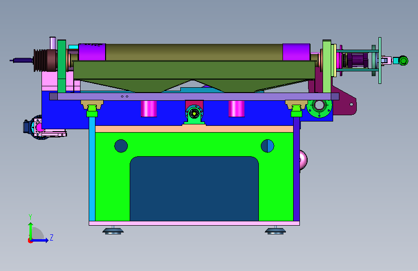Select the grooved belt pulley at left end
418x271 pixels.
click(x=40, y=60)
